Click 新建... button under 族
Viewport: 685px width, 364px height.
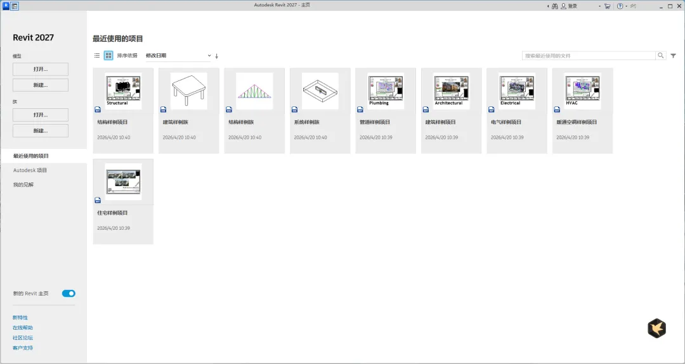point(41,131)
